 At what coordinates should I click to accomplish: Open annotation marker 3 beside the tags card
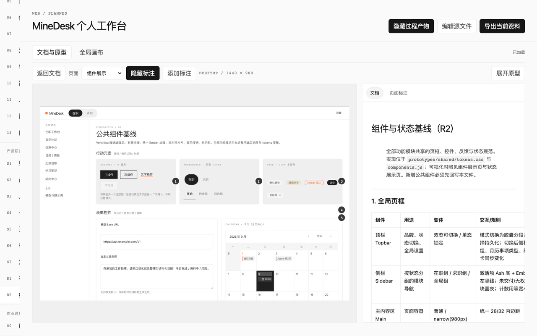[x=342, y=181]
